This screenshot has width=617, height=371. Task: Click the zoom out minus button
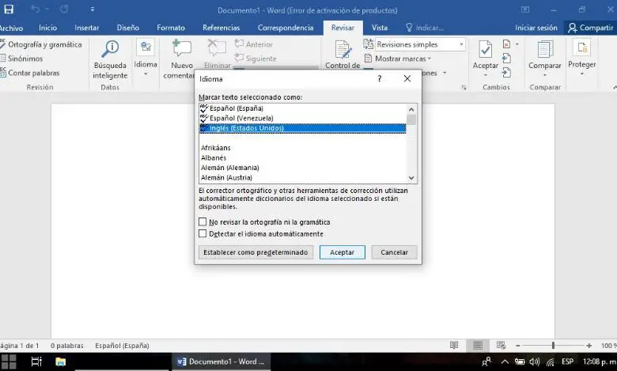tap(518, 346)
